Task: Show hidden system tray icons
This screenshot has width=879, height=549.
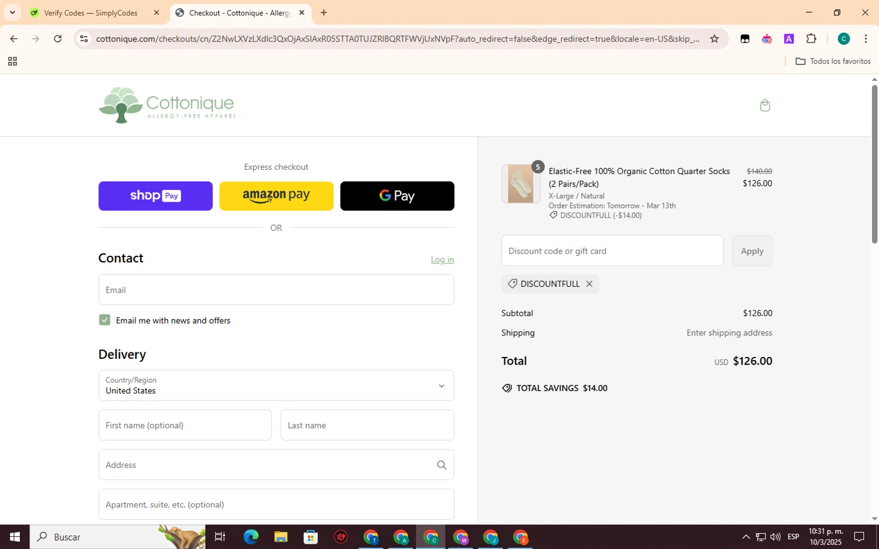Action: (745, 537)
